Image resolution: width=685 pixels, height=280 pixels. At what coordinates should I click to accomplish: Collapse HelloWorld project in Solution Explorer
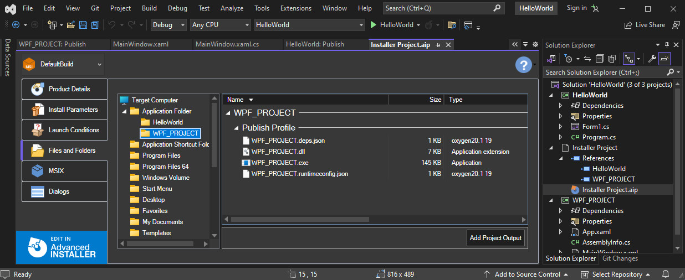point(551,95)
